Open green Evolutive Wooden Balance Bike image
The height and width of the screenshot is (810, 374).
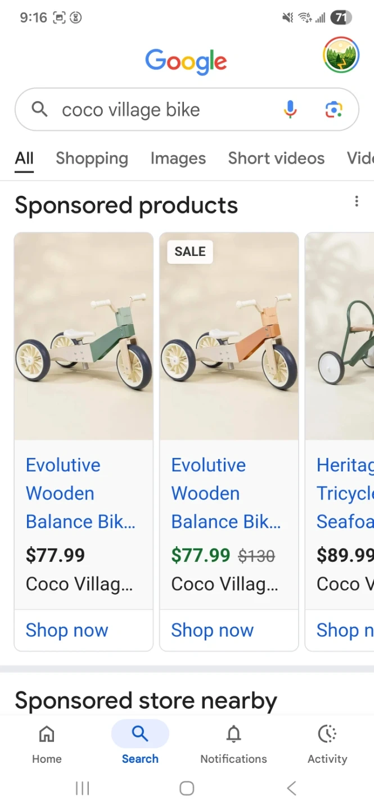84,336
